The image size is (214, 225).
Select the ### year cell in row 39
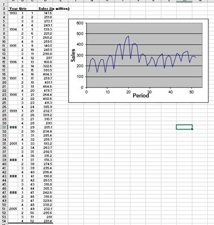coord(13,160)
